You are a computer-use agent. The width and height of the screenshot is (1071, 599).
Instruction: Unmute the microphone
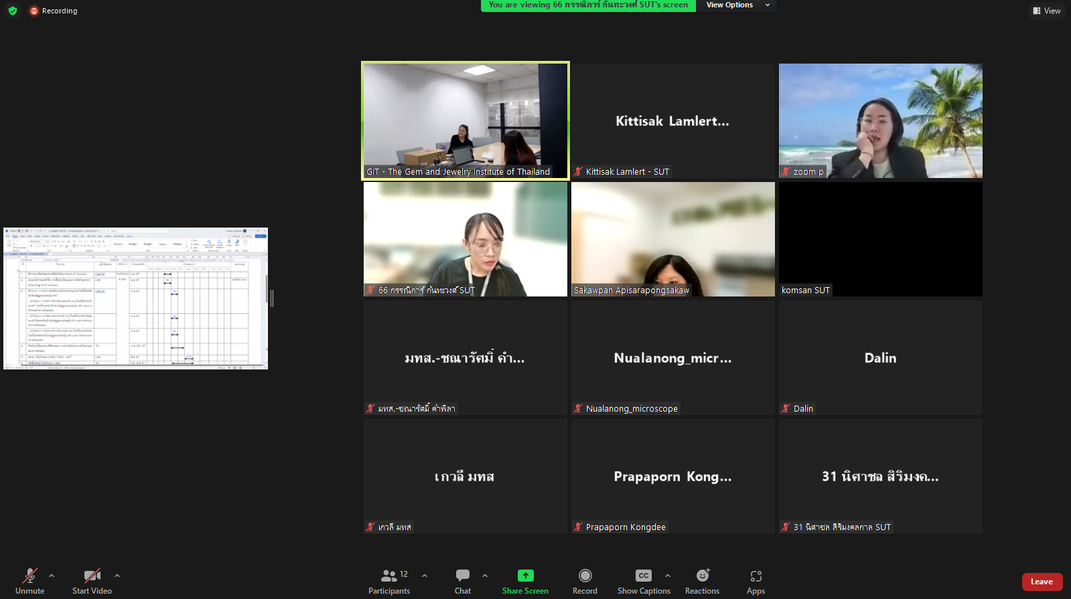(x=30, y=576)
